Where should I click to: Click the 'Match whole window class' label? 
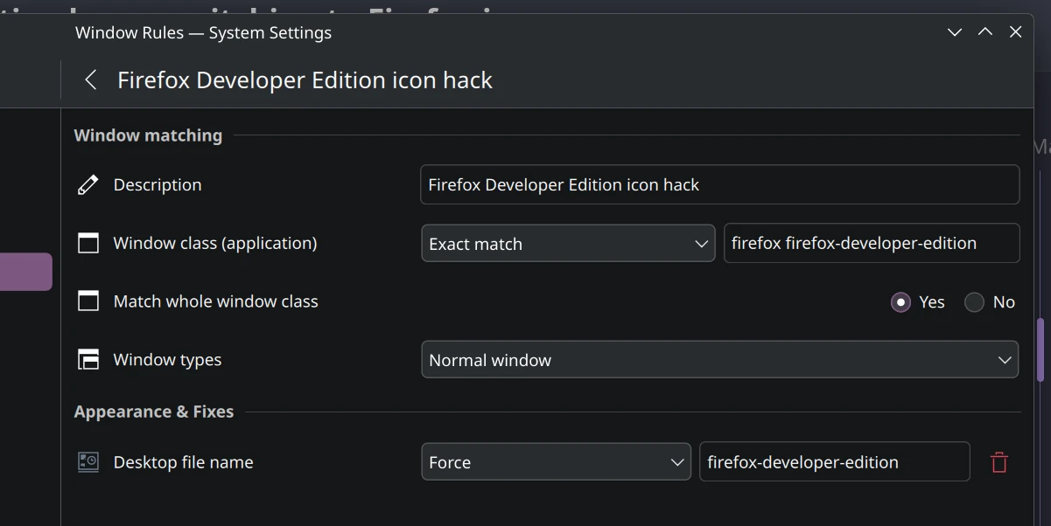[216, 301]
